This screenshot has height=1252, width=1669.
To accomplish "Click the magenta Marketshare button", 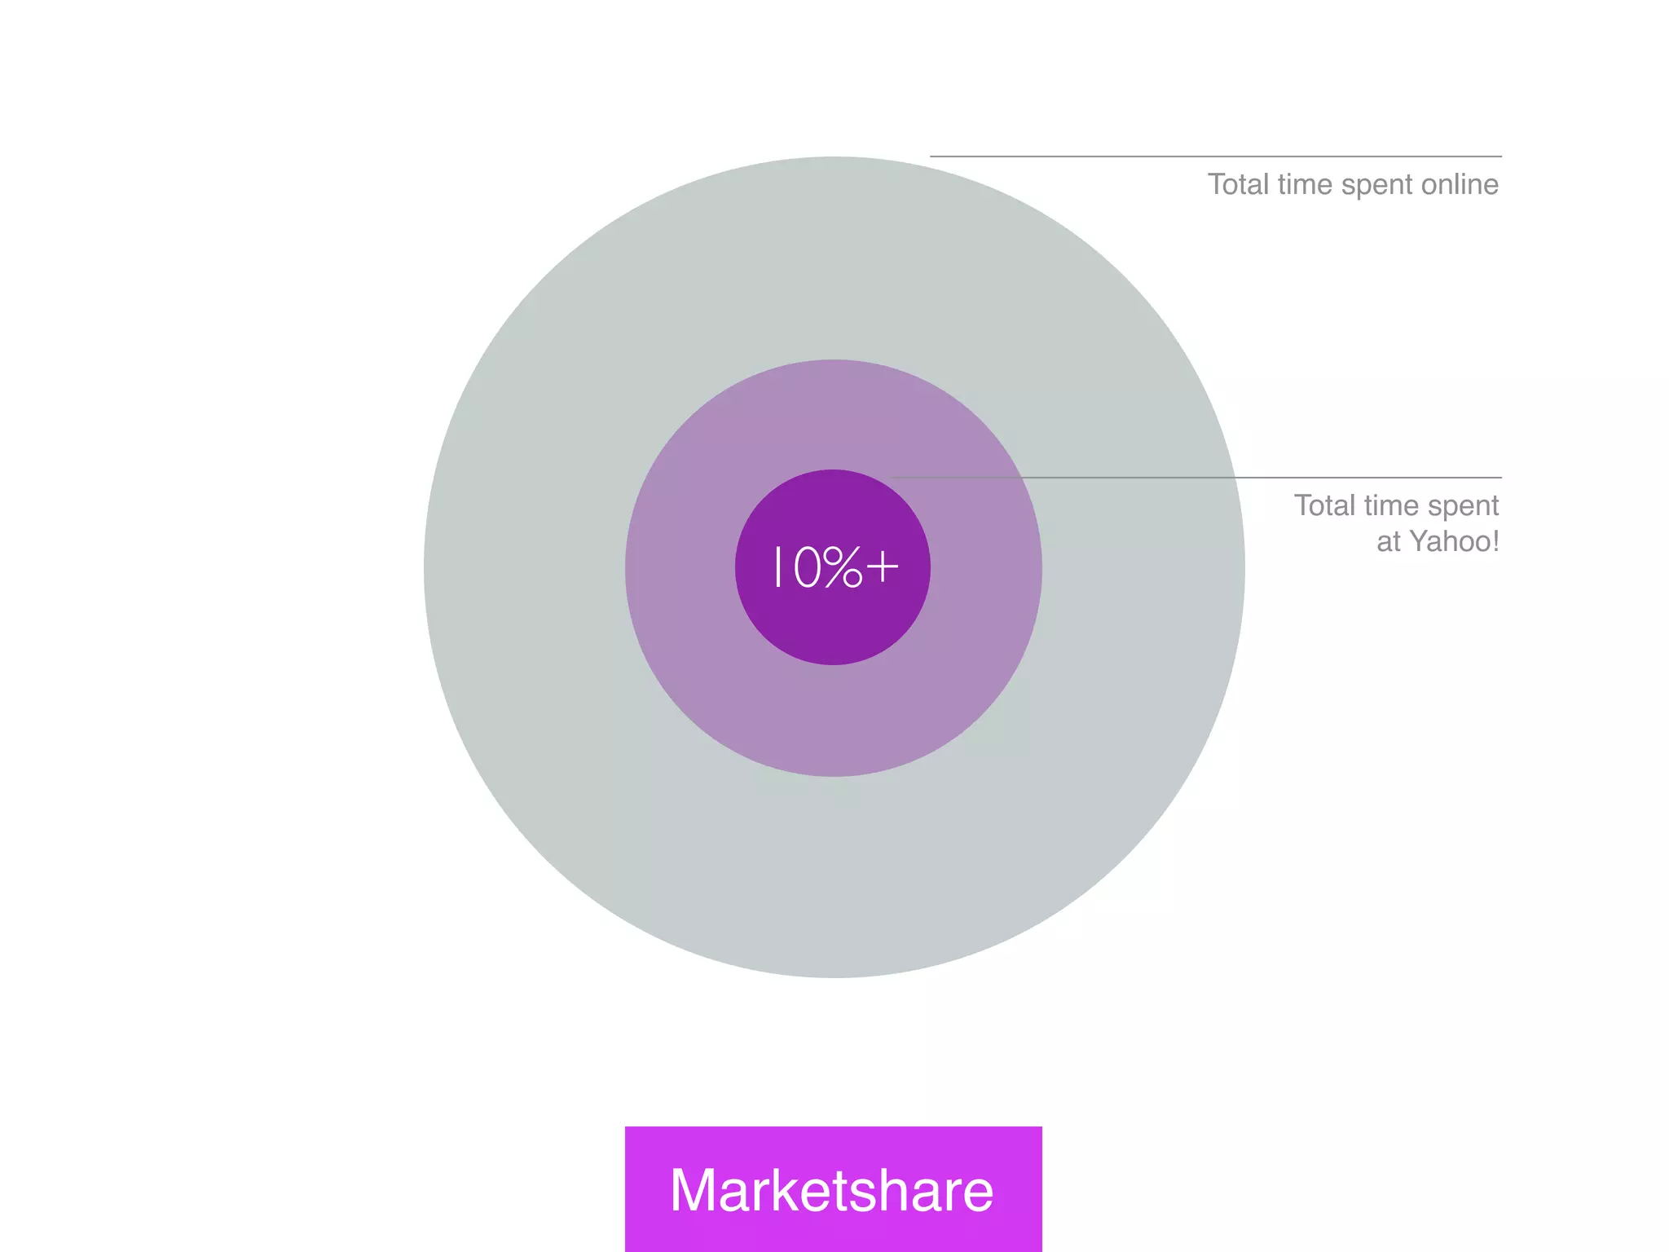I will tap(833, 1189).
